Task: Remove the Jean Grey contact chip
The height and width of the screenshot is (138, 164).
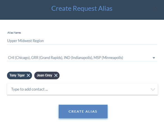Action: click(56, 75)
